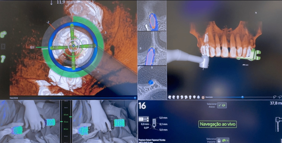Image resolution: width=282 pixels, height=143 pixels.
Task: Select the fourth head orientation view icon
Action: coord(182,97)
